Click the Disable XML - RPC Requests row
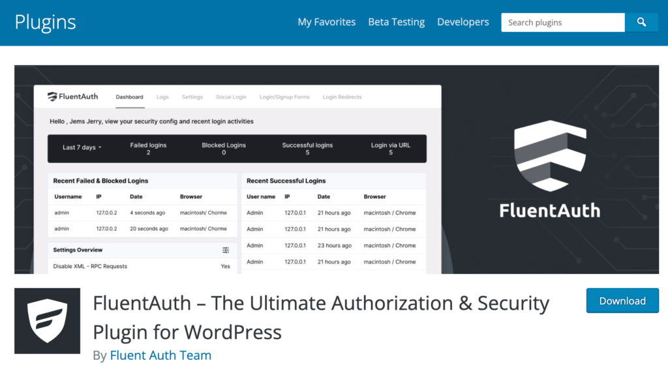668x371 pixels. (142, 266)
